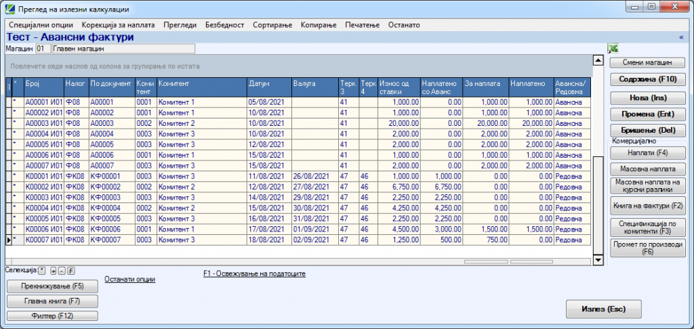Sort by the Валута column header
694x329 pixels.
[314, 87]
